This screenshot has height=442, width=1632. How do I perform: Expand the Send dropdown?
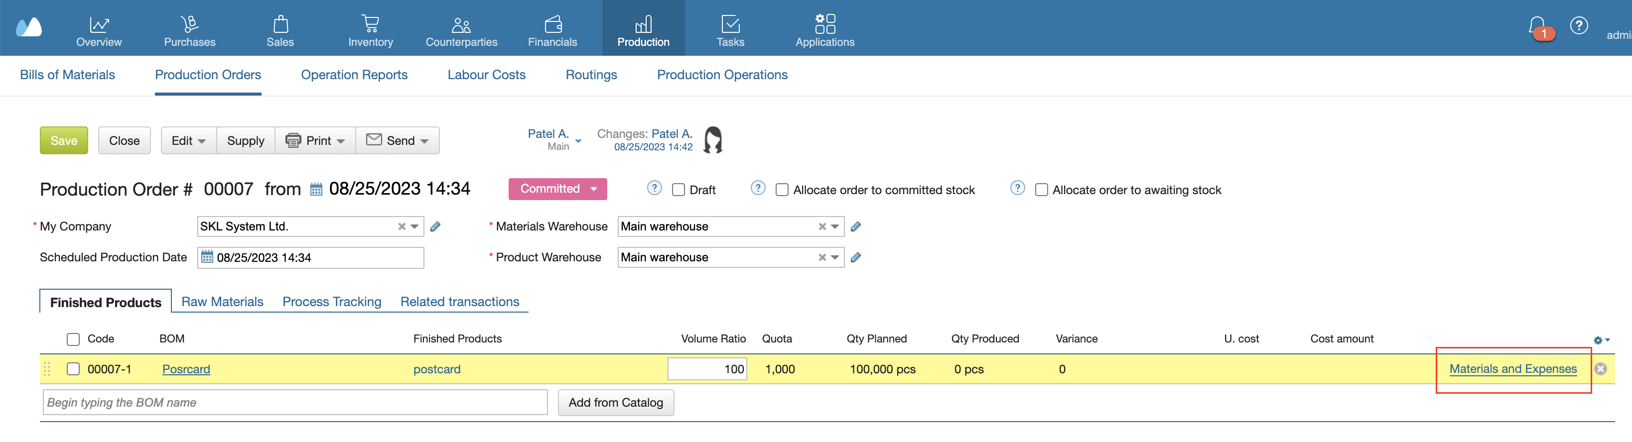point(397,140)
